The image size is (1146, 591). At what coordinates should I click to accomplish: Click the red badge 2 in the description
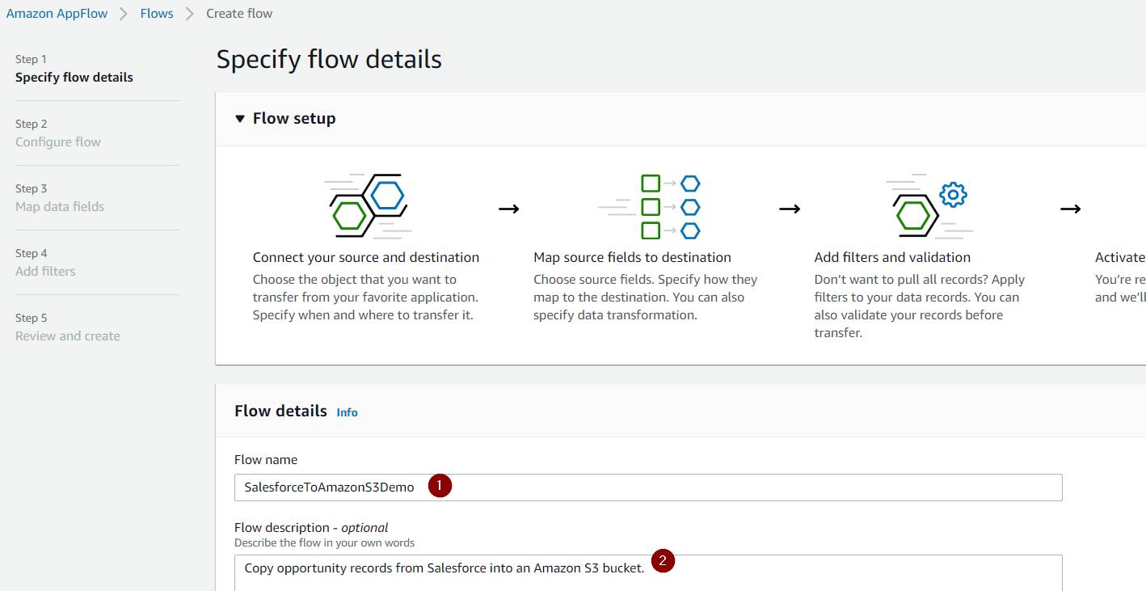click(664, 562)
